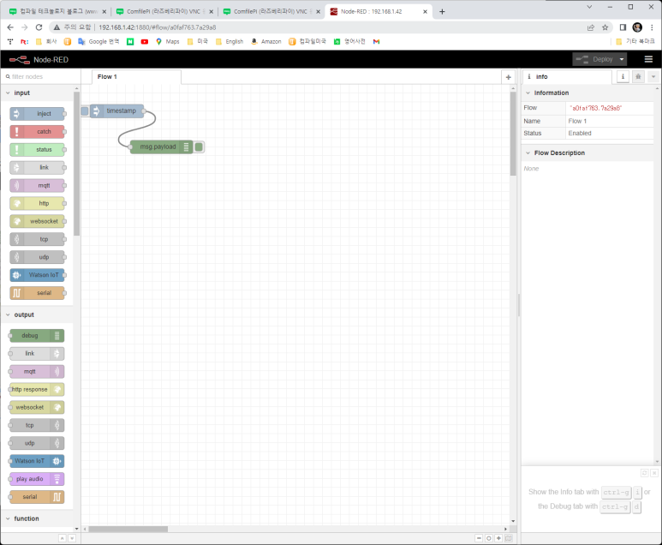The height and width of the screenshot is (545, 662).
Task: Pick the mqtt input node
Action: pyautogui.click(x=37, y=185)
